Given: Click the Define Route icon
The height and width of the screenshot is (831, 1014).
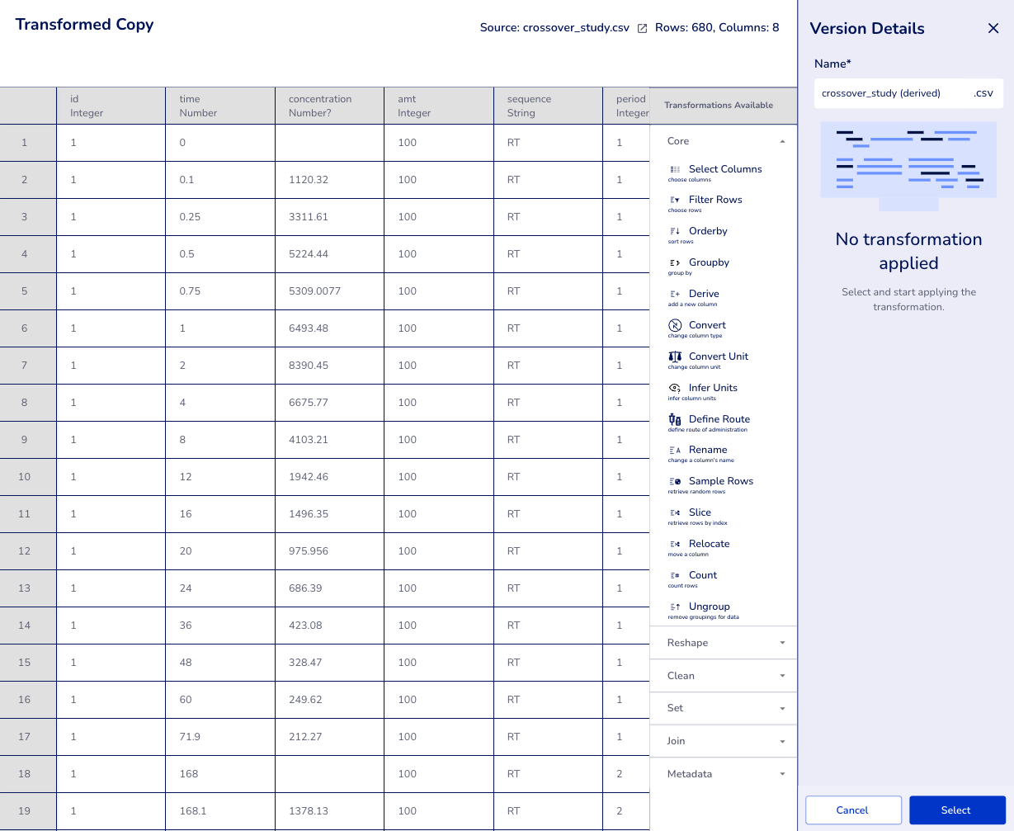Looking at the screenshot, I should point(675,419).
